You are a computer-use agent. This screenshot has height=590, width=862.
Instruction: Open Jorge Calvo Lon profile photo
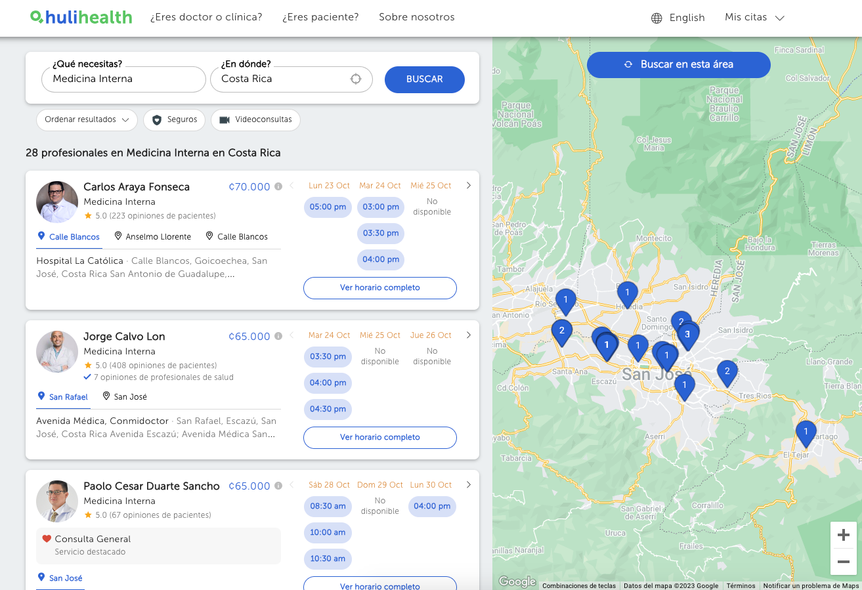pos(57,352)
